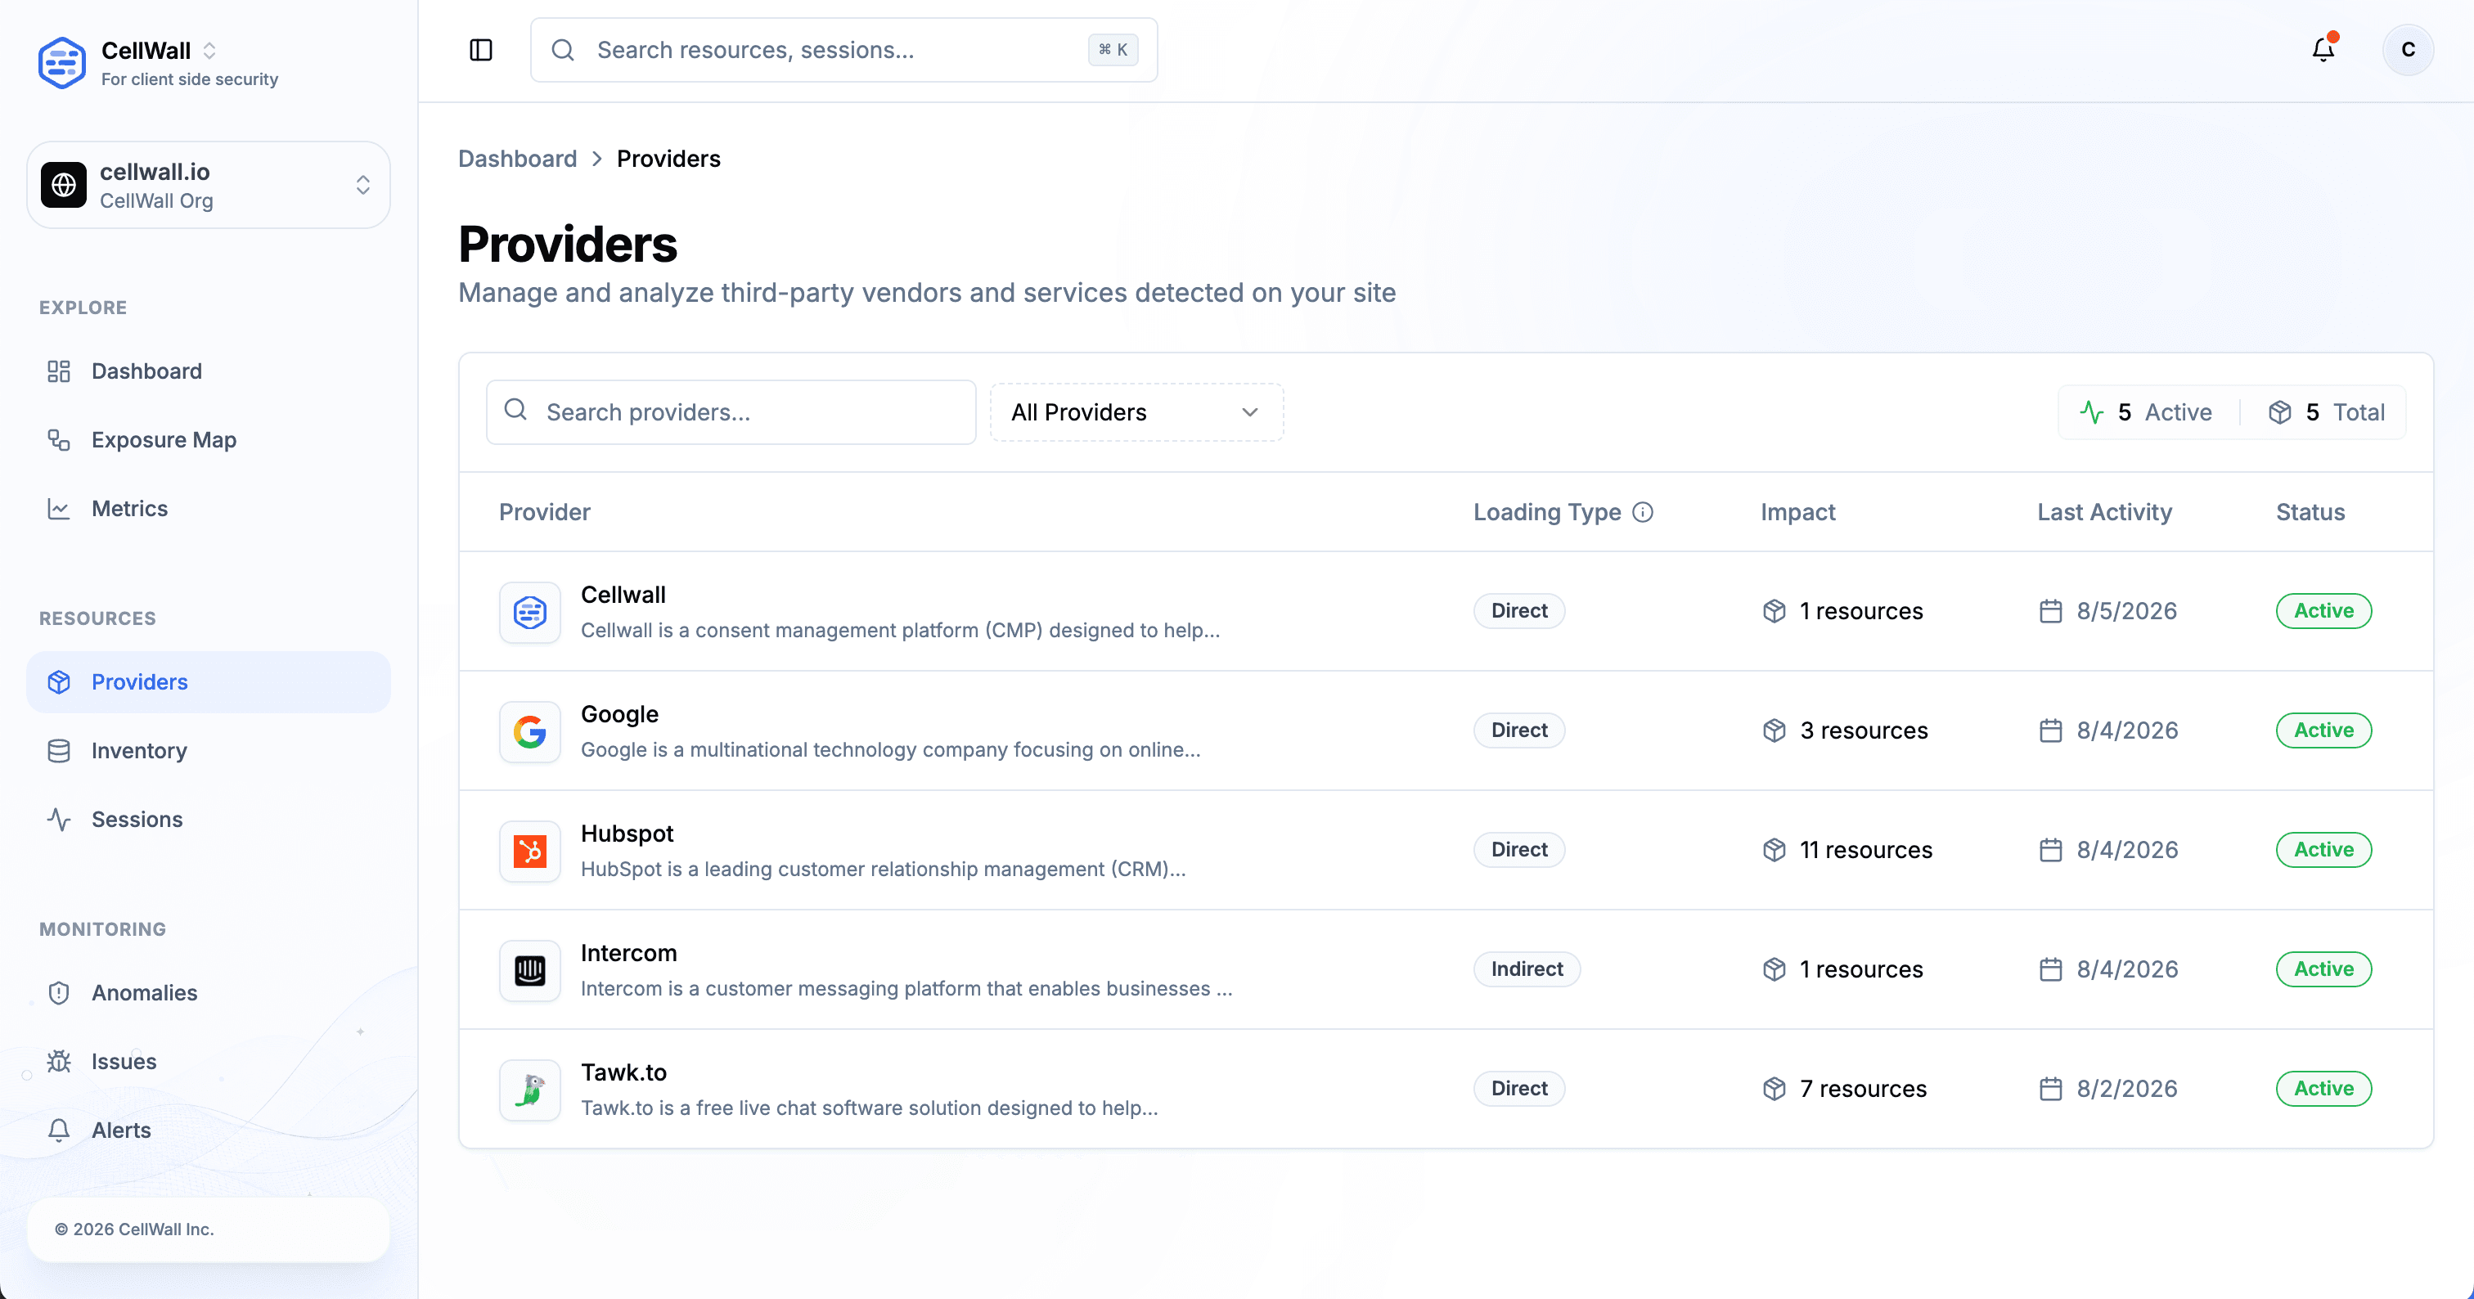This screenshot has width=2474, height=1299.
Task: Click the Active status badge for Google
Action: point(2323,730)
